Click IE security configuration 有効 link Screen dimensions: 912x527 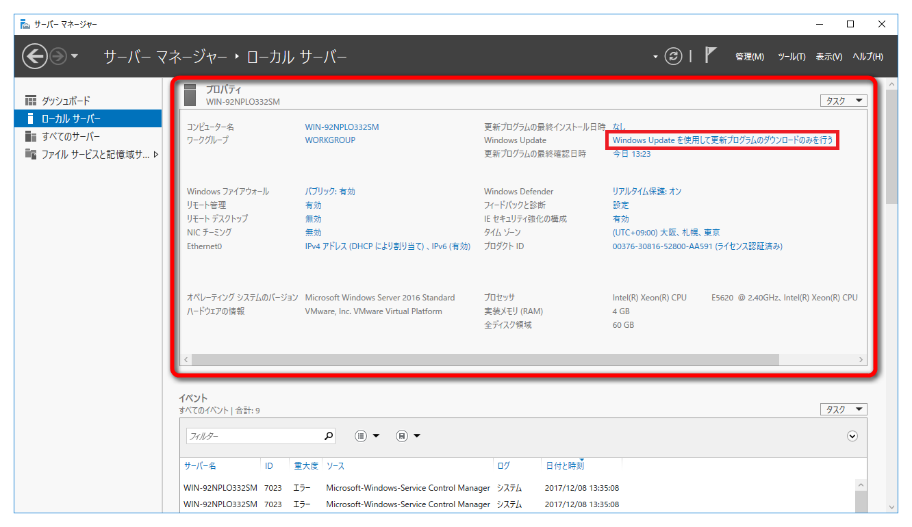coord(620,219)
